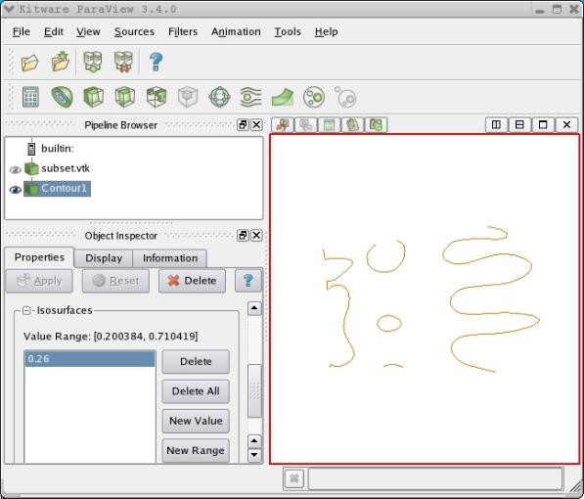
Task: Click the Reset button
Action: 115,281
